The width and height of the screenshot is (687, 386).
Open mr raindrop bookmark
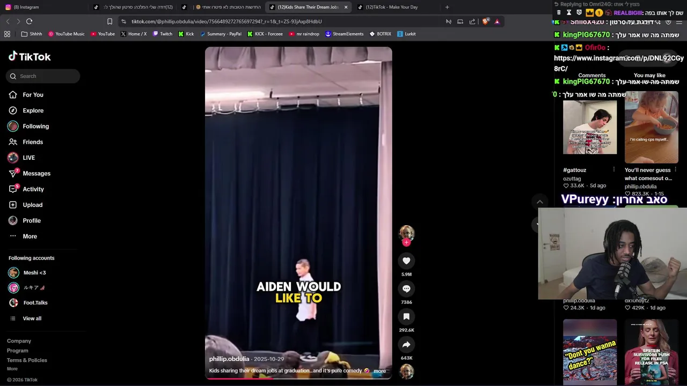point(304,34)
